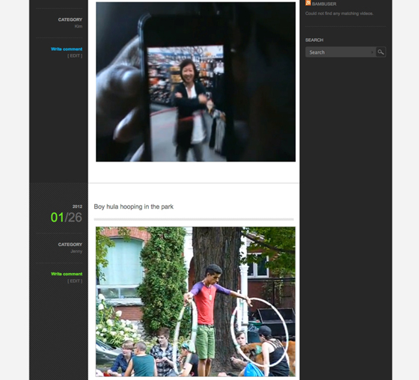
Task: Open the Jenny category link
Action: pos(76,251)
